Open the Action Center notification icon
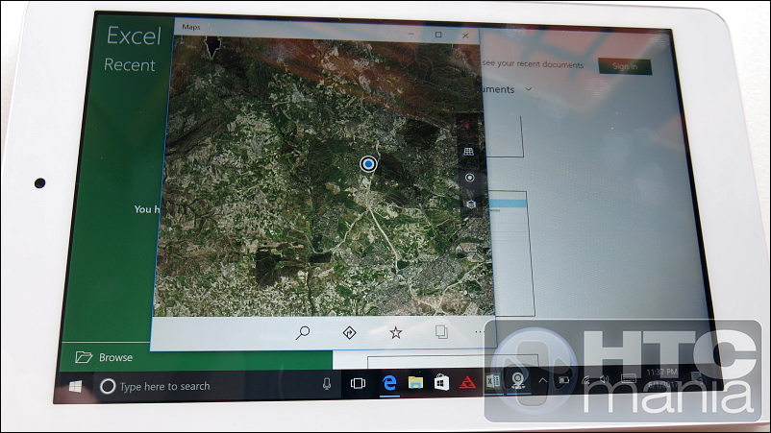The height and width of the screenshot is (433, 771). pos(697,377)
